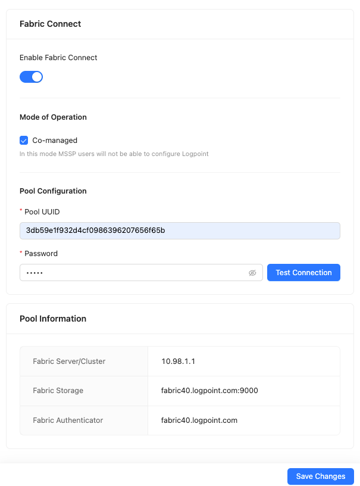Click the Fabric Authenticator hostname value
Screen dimensions: 360x486
(x=199, y=420)
